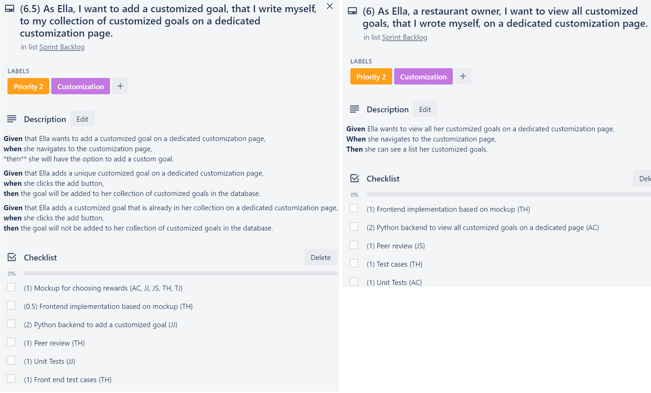Click the orange Priority 2 label on right card
Image resolution: width=651 pixels, height=393 pixels.
[371, 76]
